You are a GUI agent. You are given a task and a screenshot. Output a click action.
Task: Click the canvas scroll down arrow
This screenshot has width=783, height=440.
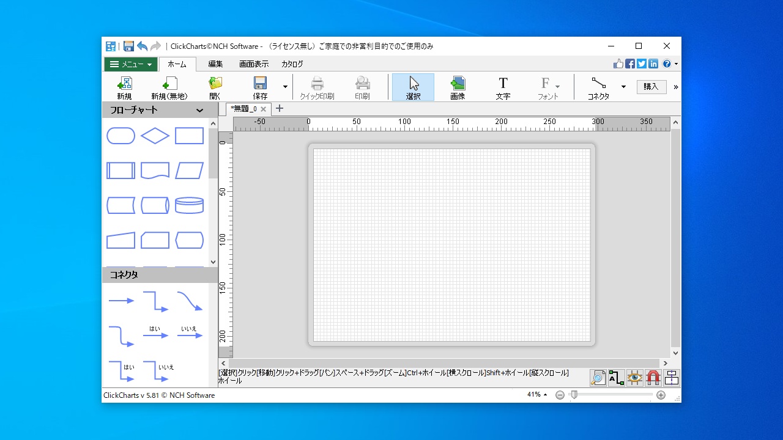tap(676, 353)
